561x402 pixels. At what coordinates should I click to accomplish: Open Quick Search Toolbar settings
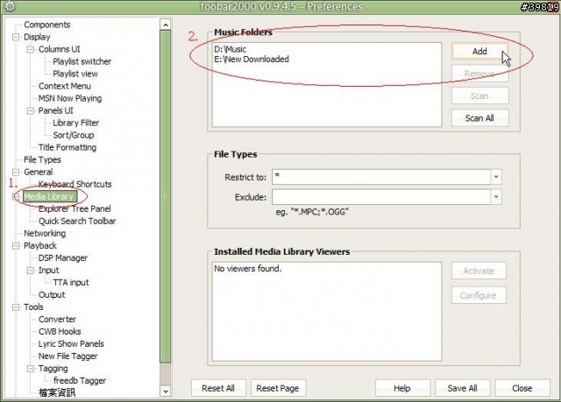(x=77, y=222)
